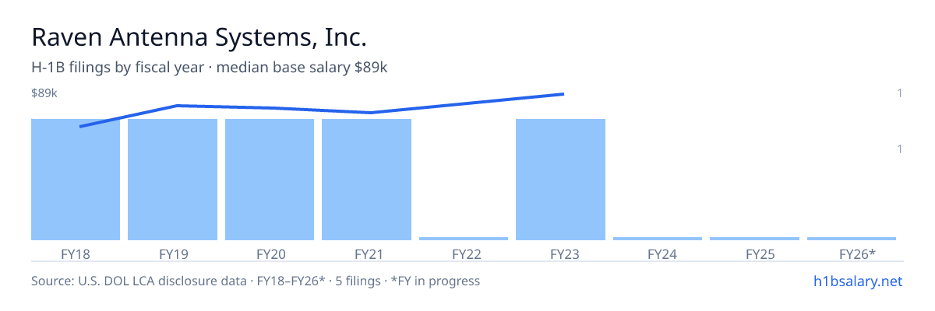Image resolution: width=935 pixels, height=311 pixels.
Task: Select the FY21 filings bar
Action: point(366,180)
